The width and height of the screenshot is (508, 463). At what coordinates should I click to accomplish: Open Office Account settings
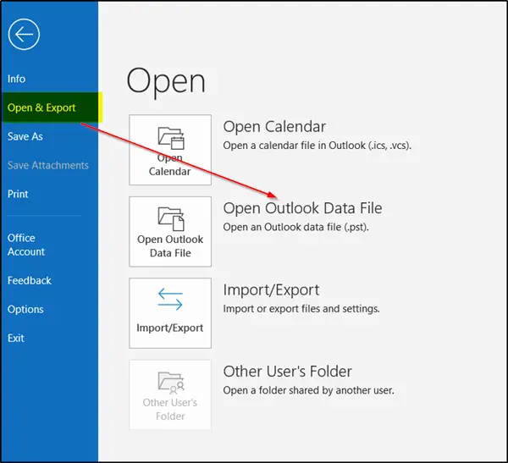pyautogui.click(x=26, y=245)
